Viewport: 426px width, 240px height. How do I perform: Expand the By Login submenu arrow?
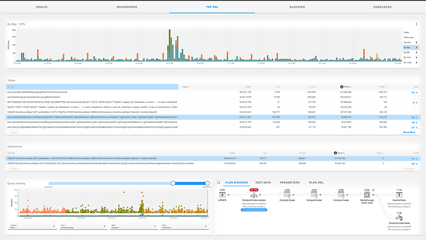coord(416,62)
